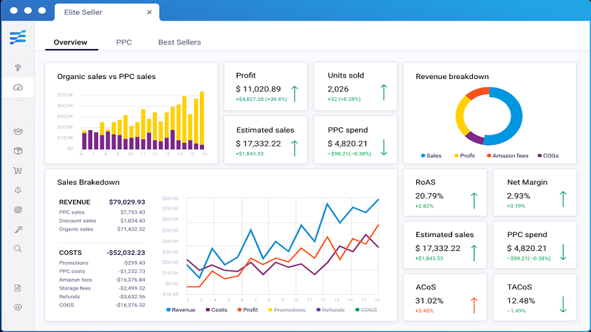The height and width of the screenshot is (332, 591).
Task: Click the COSTS total -$52,032.23
Action: (126, 252)
